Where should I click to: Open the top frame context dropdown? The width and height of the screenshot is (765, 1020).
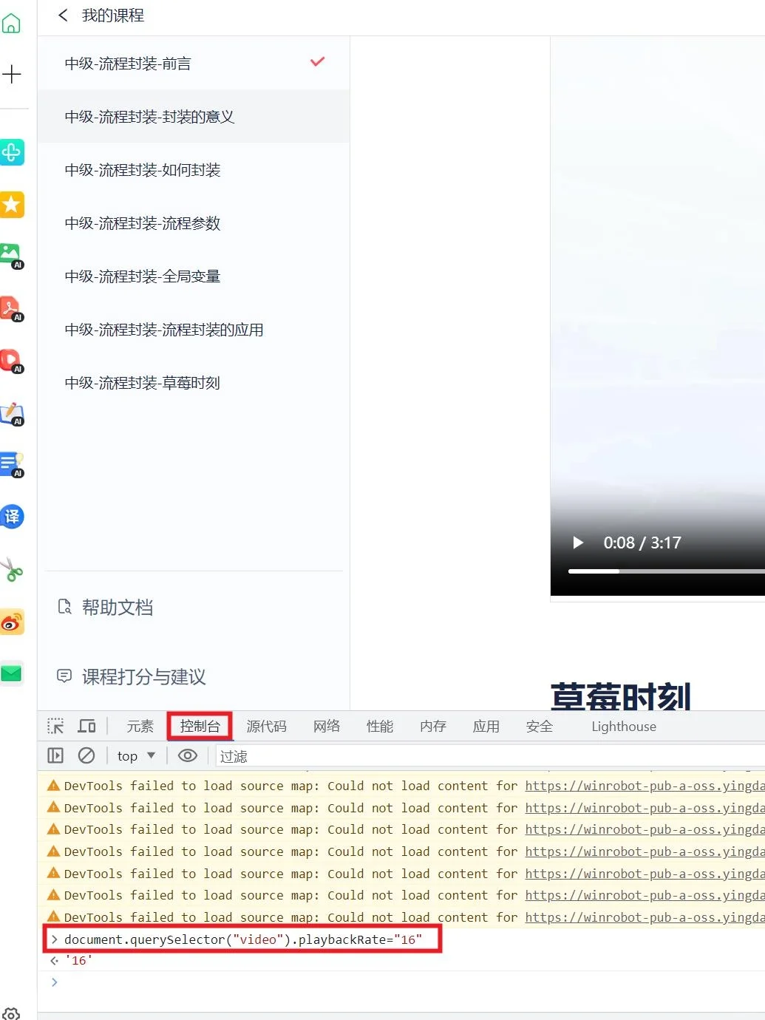point(134,755)
